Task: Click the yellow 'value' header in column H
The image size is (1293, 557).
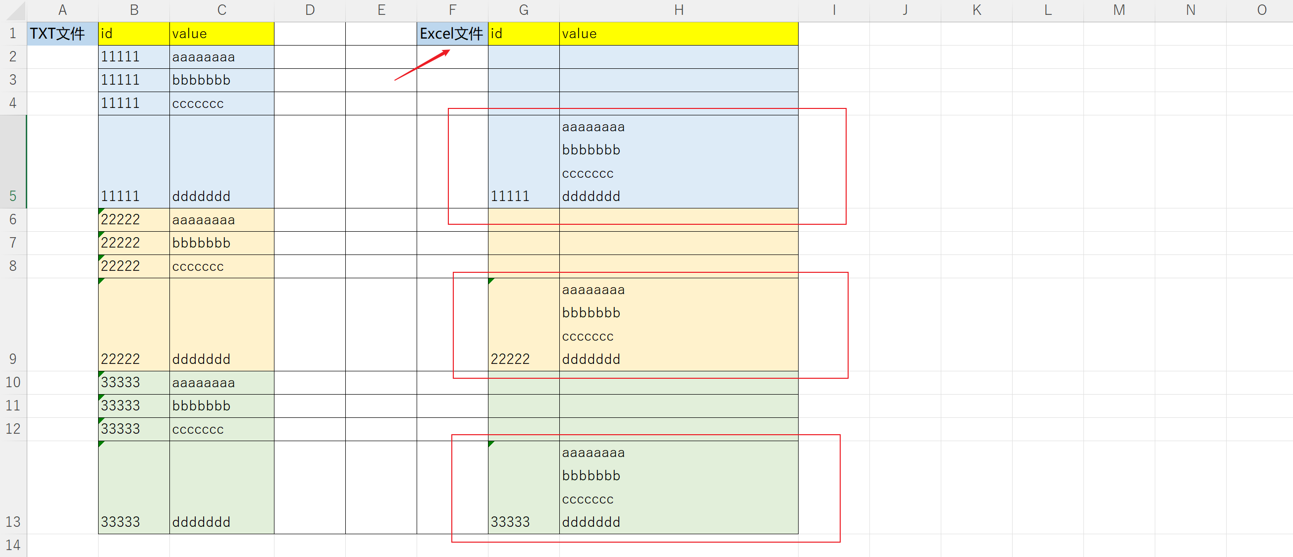Action: click(x=679, y=34)
